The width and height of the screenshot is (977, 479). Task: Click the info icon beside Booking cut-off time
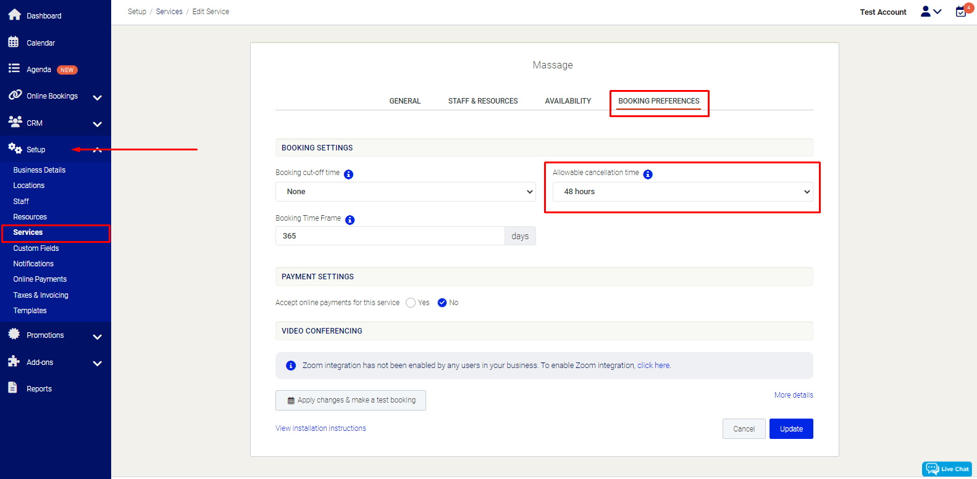(348, 174)
